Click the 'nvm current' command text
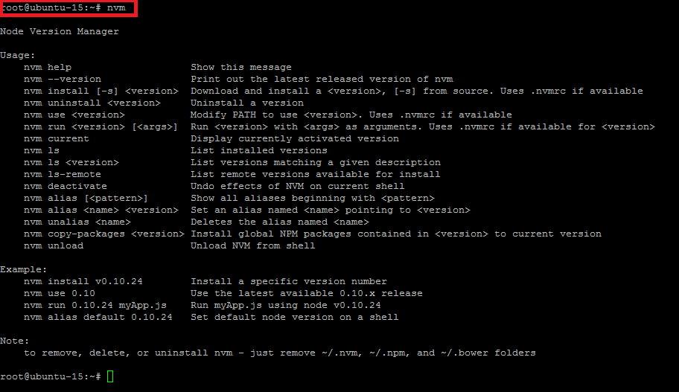The width and height of the screenshot is (679, 392). tap(57, 138)
